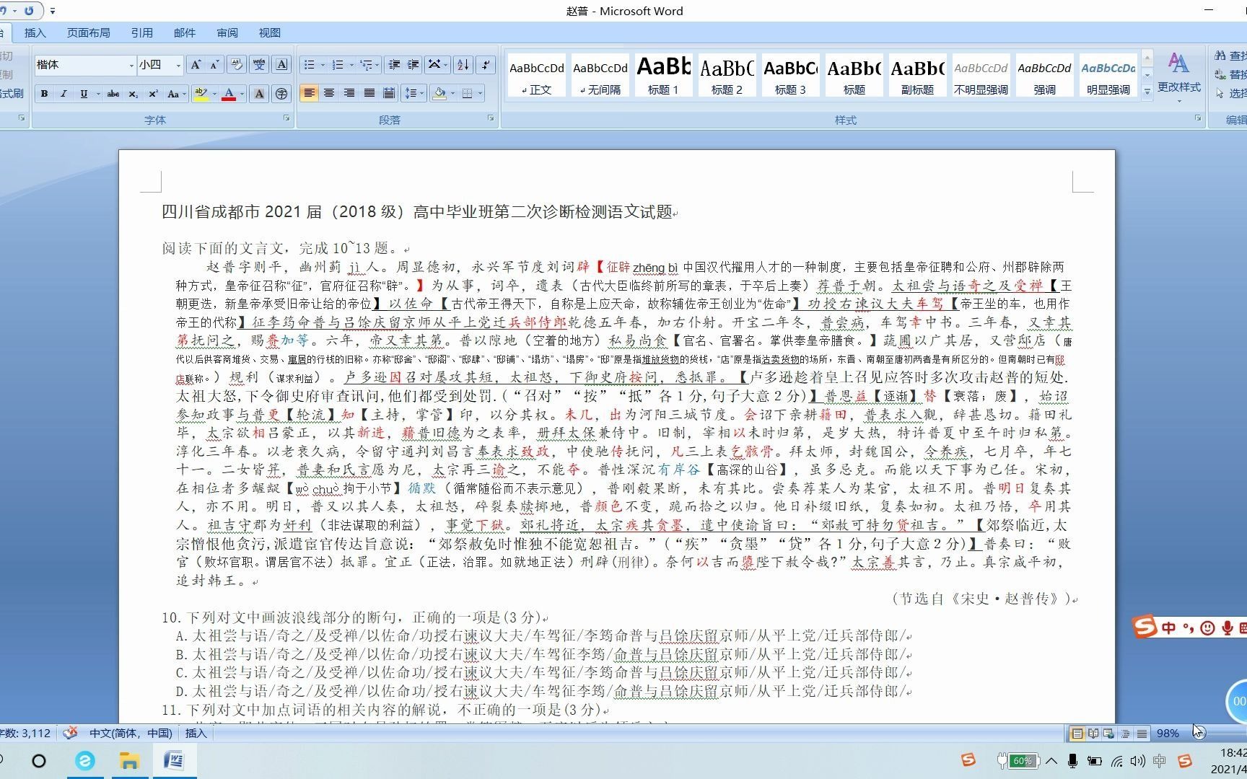This screenshot has height=779, width=1247.
Task: Increase paragraph indent
Action: [413, 65]
